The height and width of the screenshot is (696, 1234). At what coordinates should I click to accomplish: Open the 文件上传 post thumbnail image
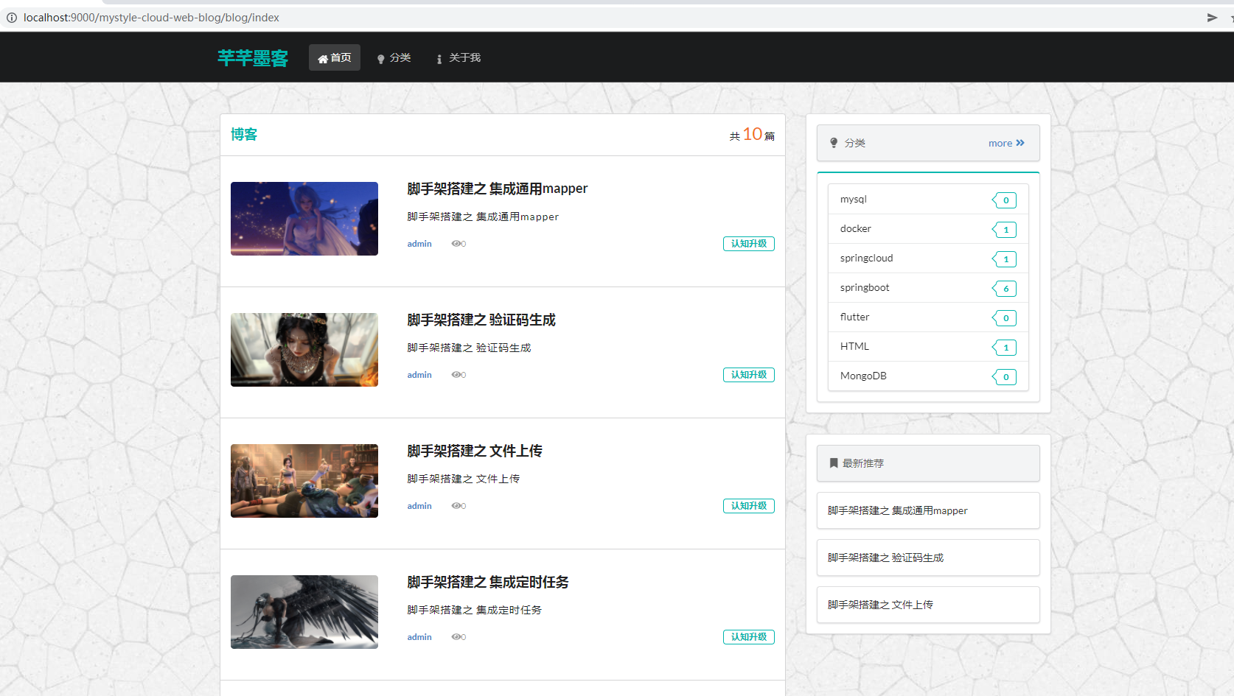pyautogui.click(x=304, y=481)
